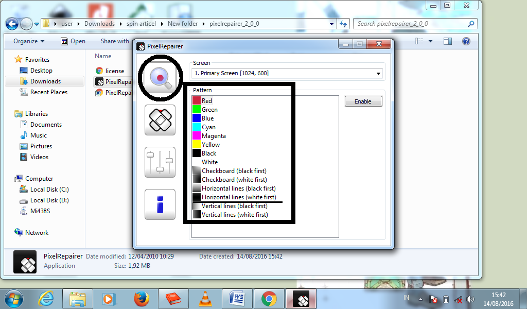This screenshot has width=527, height=309.
Task: Click the Enable button
Action: (x=363, y=101)
